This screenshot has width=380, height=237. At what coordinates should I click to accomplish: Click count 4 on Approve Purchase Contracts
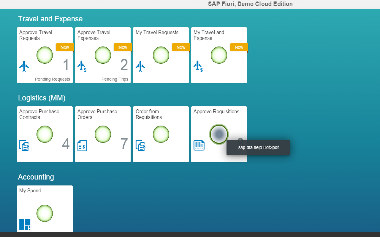click(x=66, y=144)
